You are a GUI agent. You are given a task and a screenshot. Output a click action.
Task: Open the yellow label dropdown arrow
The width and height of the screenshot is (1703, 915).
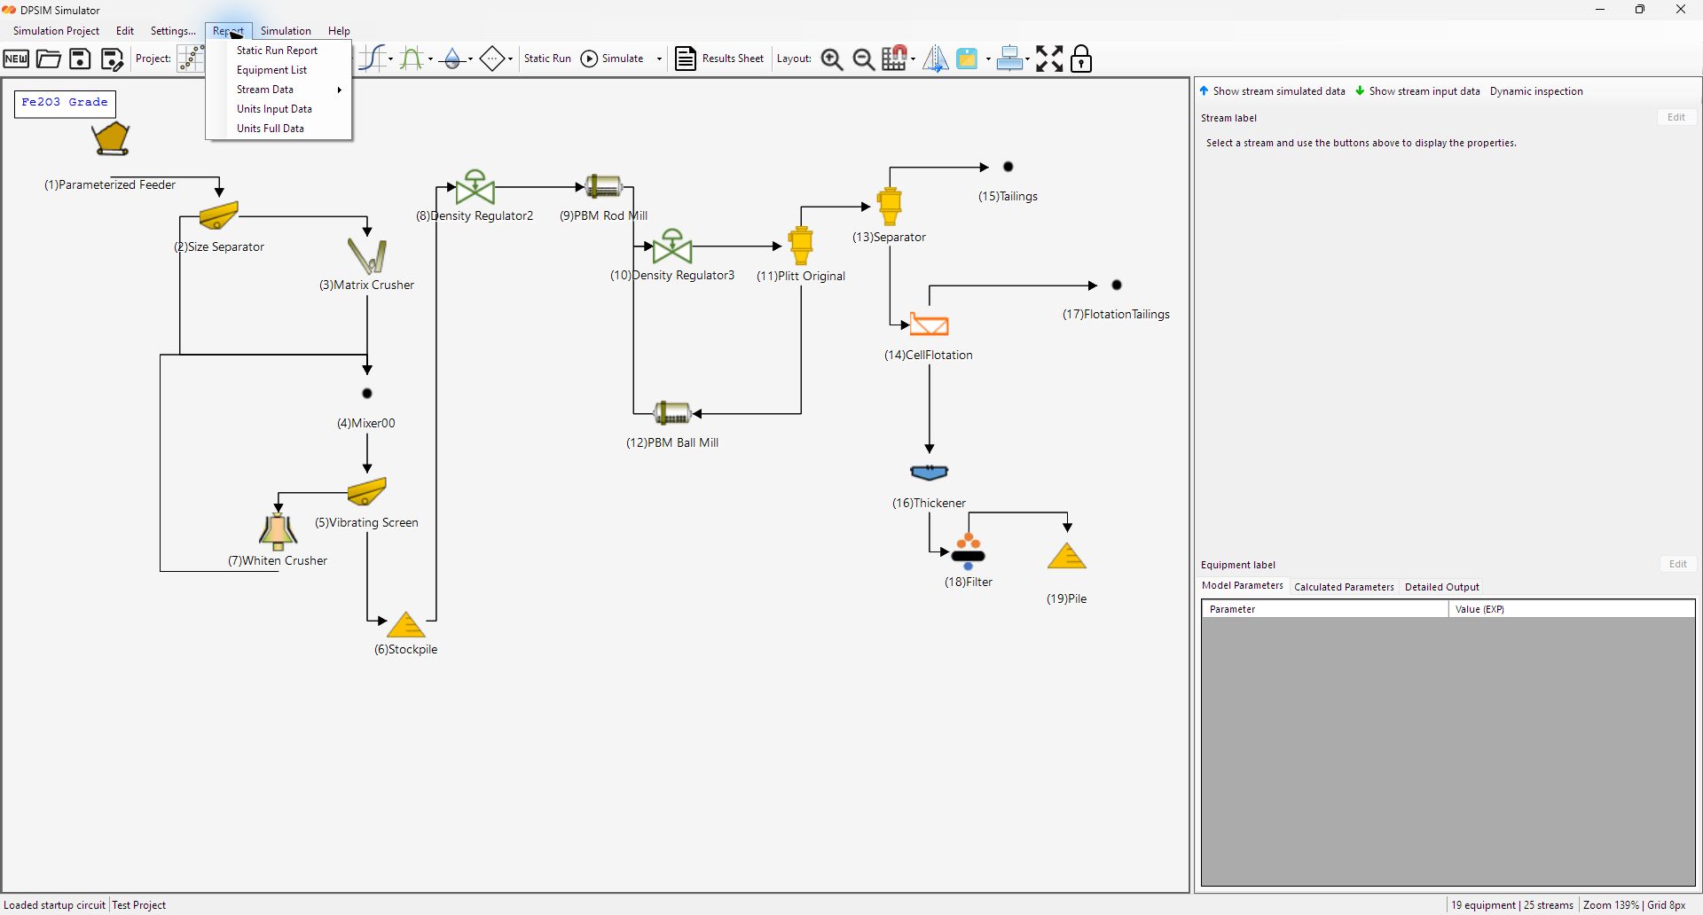coord(988,59)
